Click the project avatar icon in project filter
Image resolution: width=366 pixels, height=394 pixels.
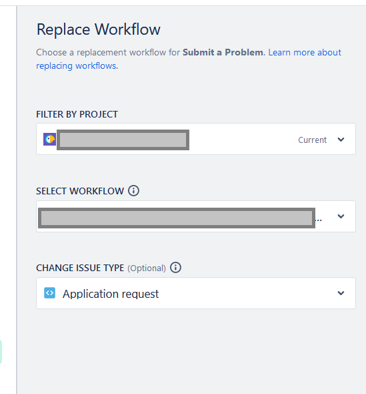tap(49, 139)
